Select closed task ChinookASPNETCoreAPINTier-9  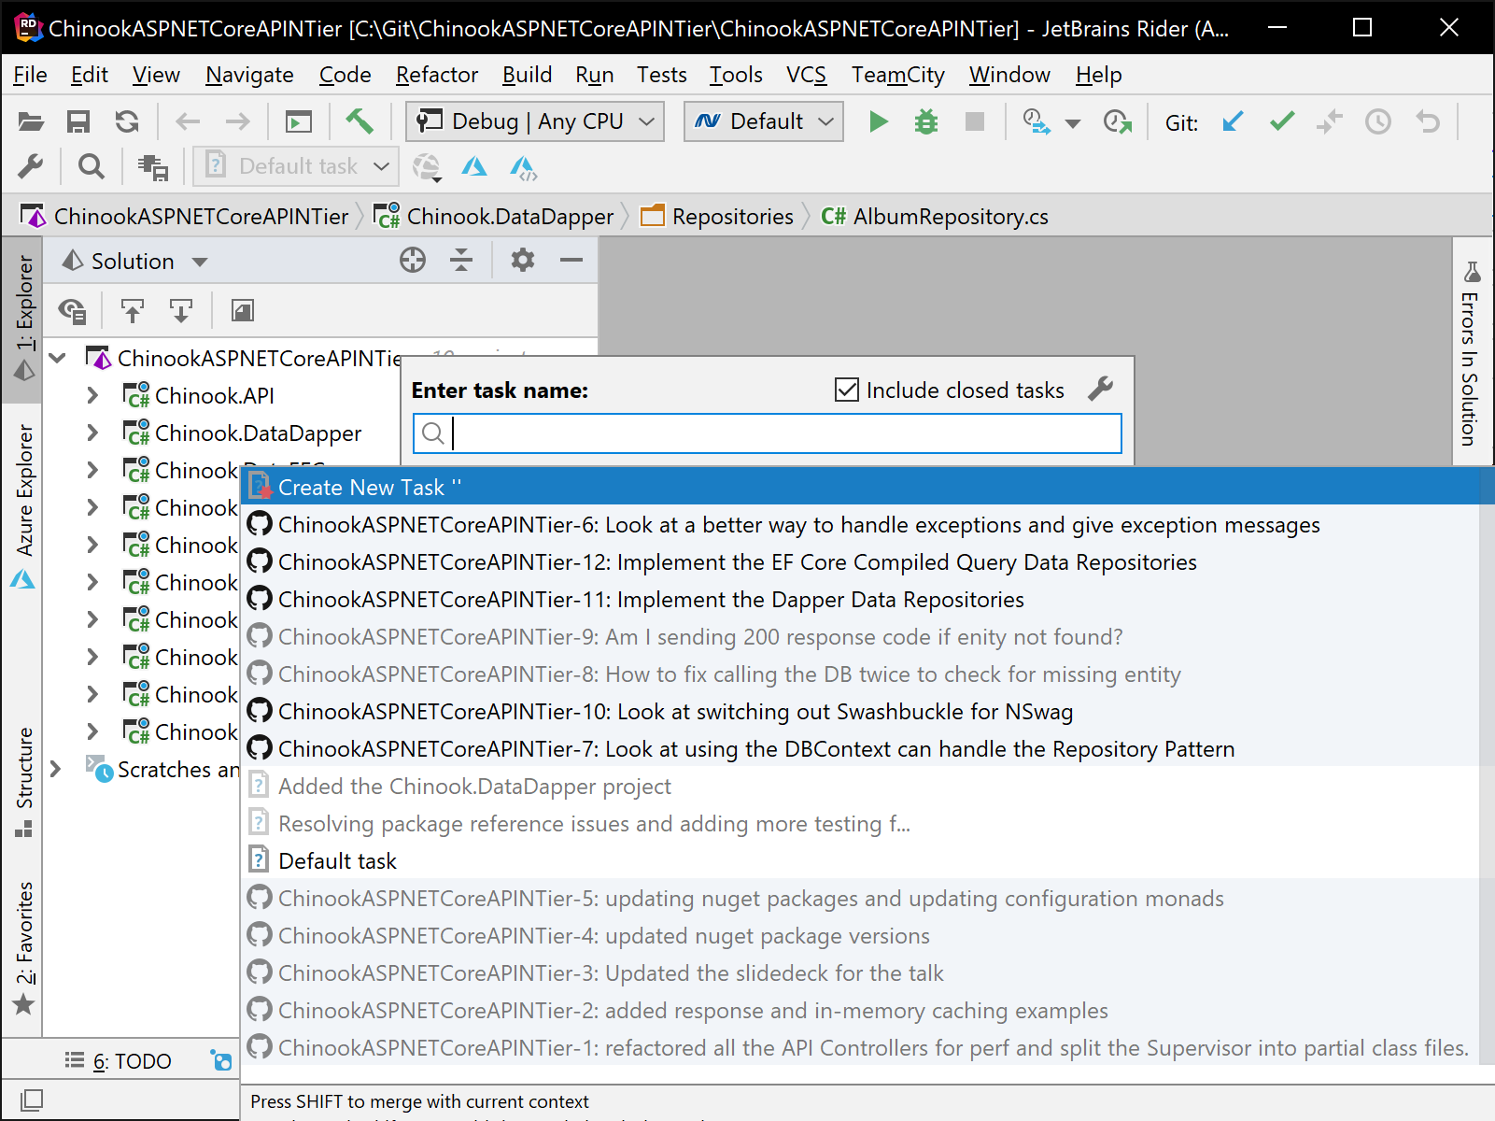[x=867, y=636]
